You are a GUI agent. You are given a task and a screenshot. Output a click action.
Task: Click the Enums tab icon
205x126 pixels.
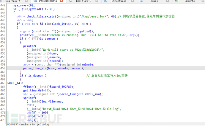coord(141,1)
